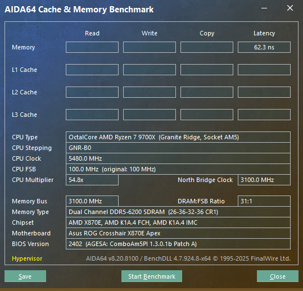Click the BIOS Version 2402 field
Image resolution: width=303 pixels, height=291 pixels.
178,244
